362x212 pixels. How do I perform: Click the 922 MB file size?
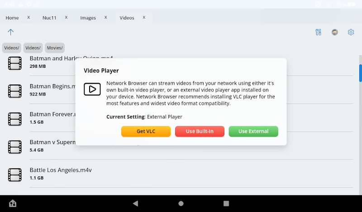click(38, 94)
